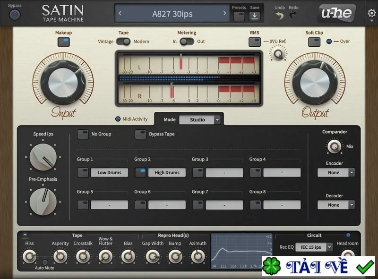Click the Group 4 name field
The width and height of the screenshot is (378, 279).
pos(282,172)
